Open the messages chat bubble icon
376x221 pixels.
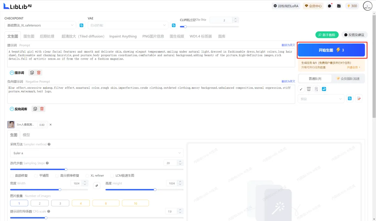330,6
